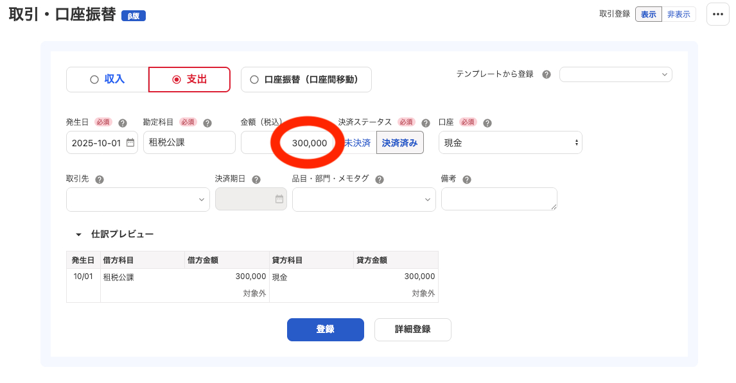Open the more options (…) menu
Image resolution: width=736 pixels, height=383 pixels.
pyautogui.click(x=717, y=14)
